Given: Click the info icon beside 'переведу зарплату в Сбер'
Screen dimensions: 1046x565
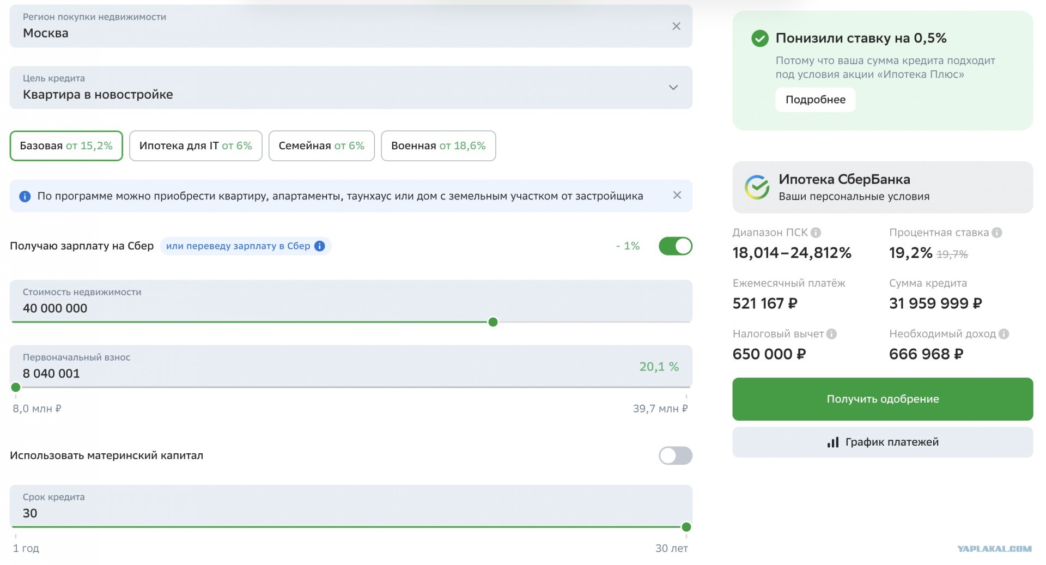Looking at the screenshot, I should (x=320, y=246).
